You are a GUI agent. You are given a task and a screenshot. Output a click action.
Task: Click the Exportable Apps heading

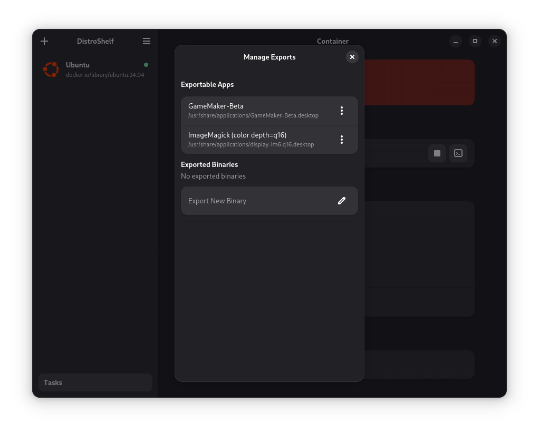point(207,84)
